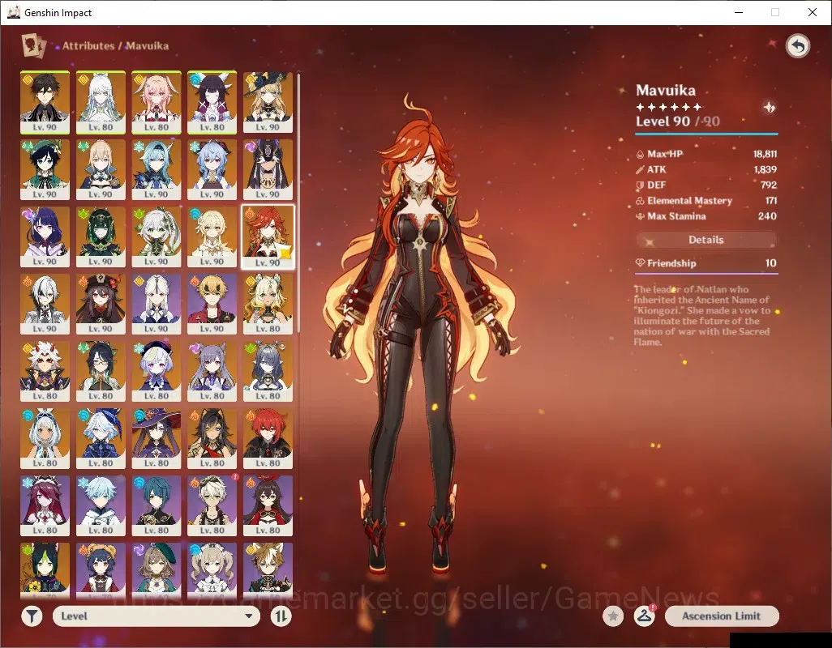The image size is (832, 648).
Task: Click the Elemental Mastery stat row
Action: 706,201
